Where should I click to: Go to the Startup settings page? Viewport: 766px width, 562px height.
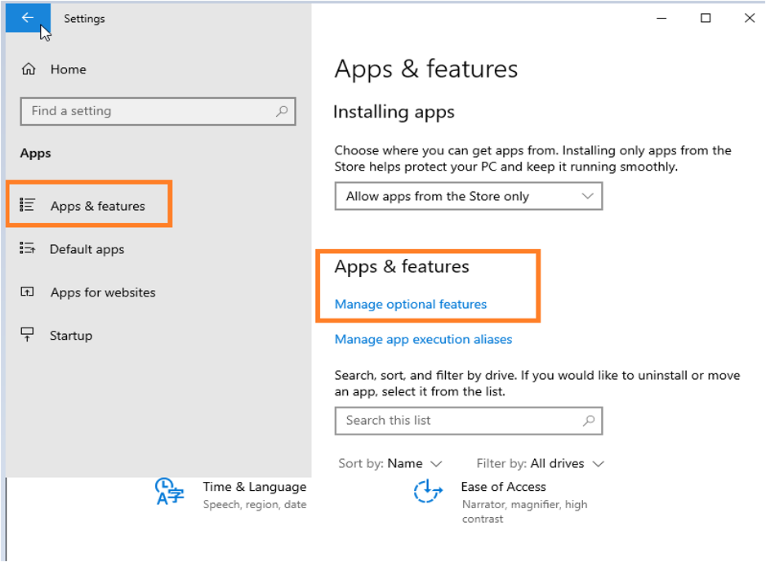(x=70, y=336)
